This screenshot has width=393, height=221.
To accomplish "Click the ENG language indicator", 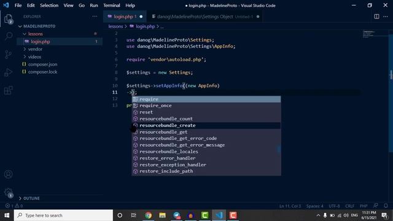I will pyautogui.click(x=354, y=215).
